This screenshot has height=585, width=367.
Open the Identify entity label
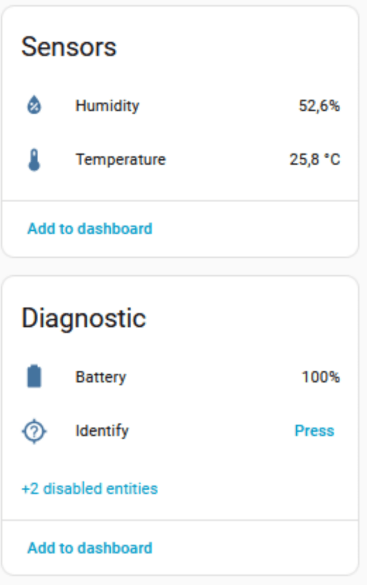pyautogui.click(x=102, y=431)
